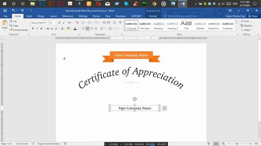Viewport: 261px width, 146px height.
Task: Click the word count in the status bar
Action: (22, 144)
